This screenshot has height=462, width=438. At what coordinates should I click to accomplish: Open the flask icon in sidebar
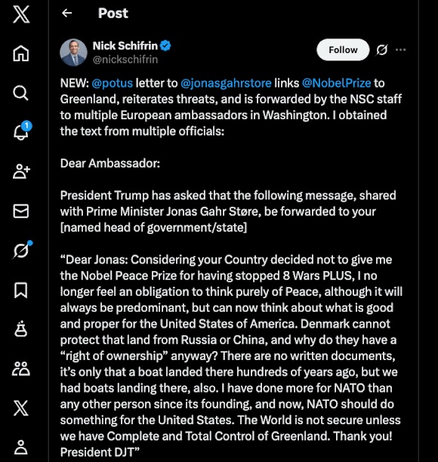point(21,329)
